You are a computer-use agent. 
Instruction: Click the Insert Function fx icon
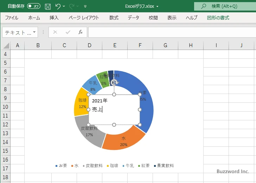click(x=81, y=32)
